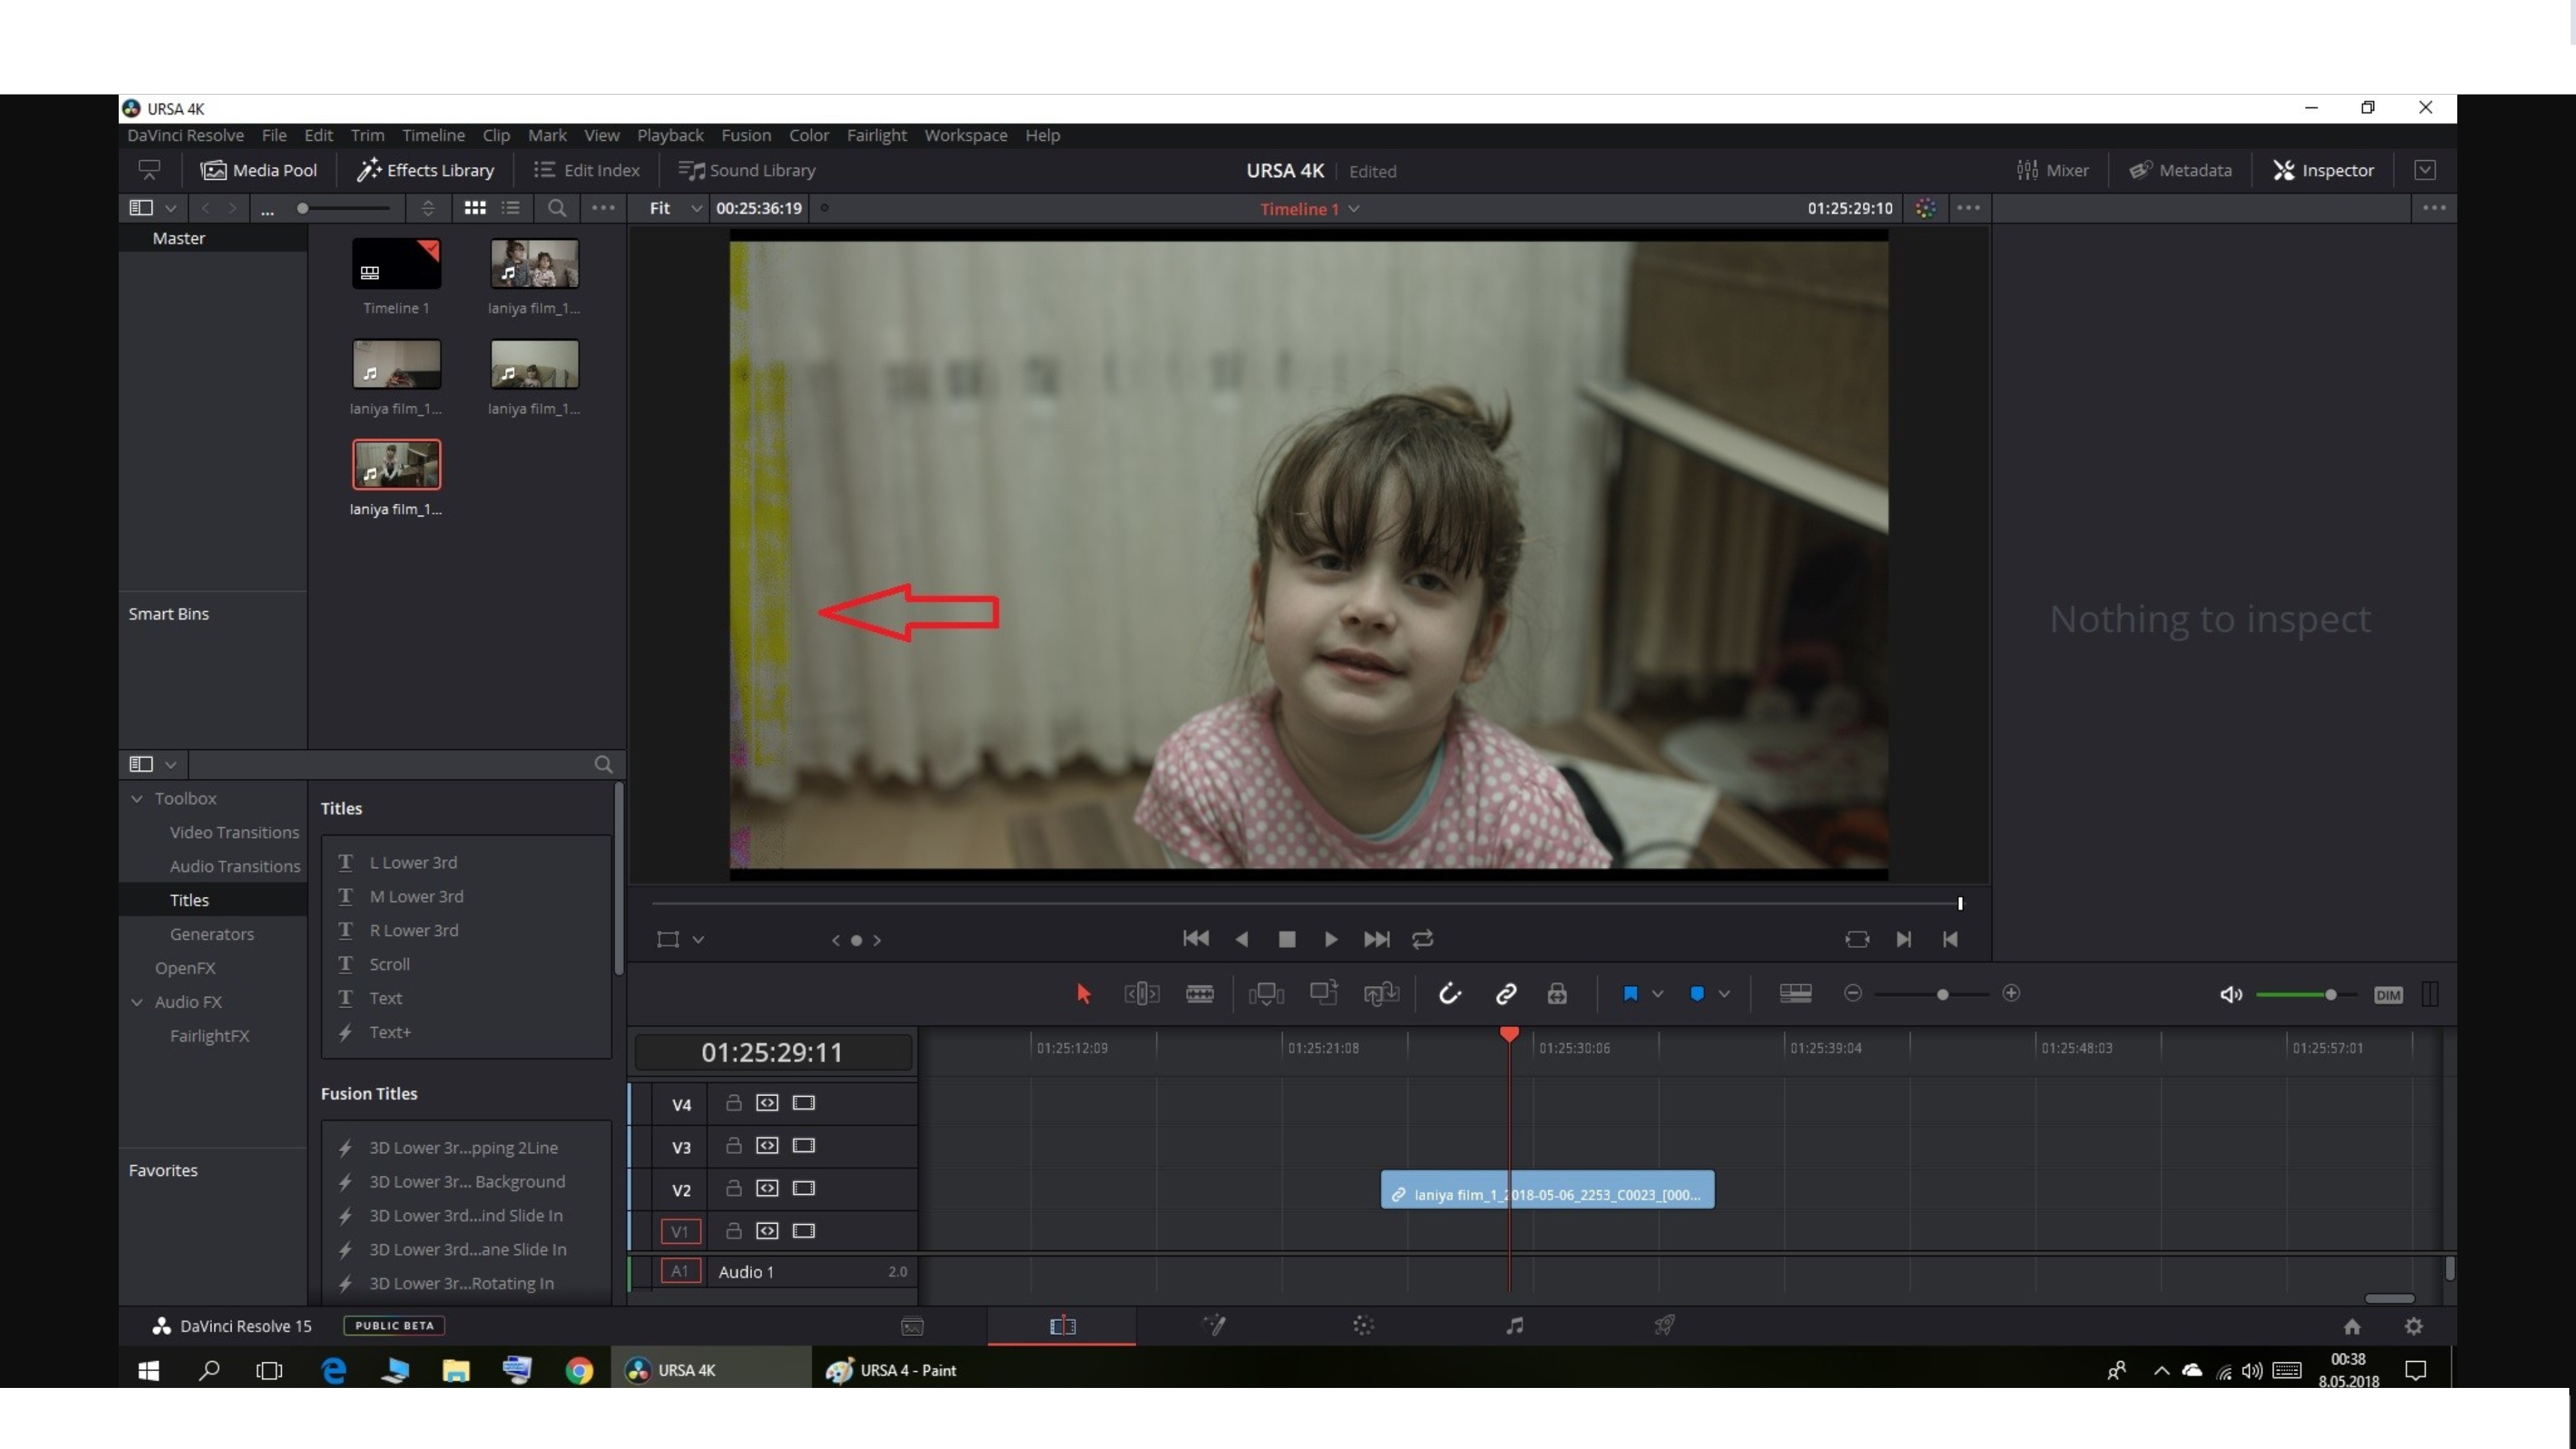
Task: Add a blue Marker on timeline
Action: [1697, 993]
